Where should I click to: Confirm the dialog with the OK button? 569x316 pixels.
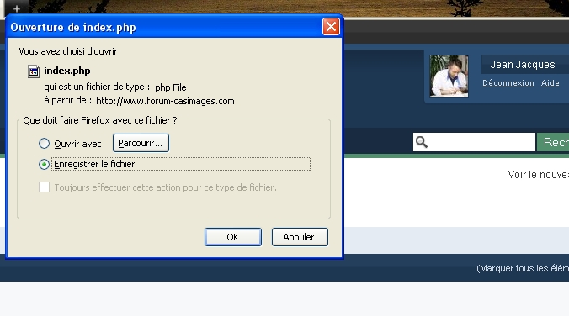click(x=233, y=237)
